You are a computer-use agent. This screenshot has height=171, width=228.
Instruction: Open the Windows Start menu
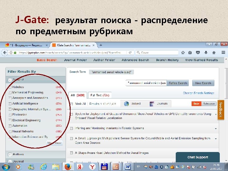[5, 167]
